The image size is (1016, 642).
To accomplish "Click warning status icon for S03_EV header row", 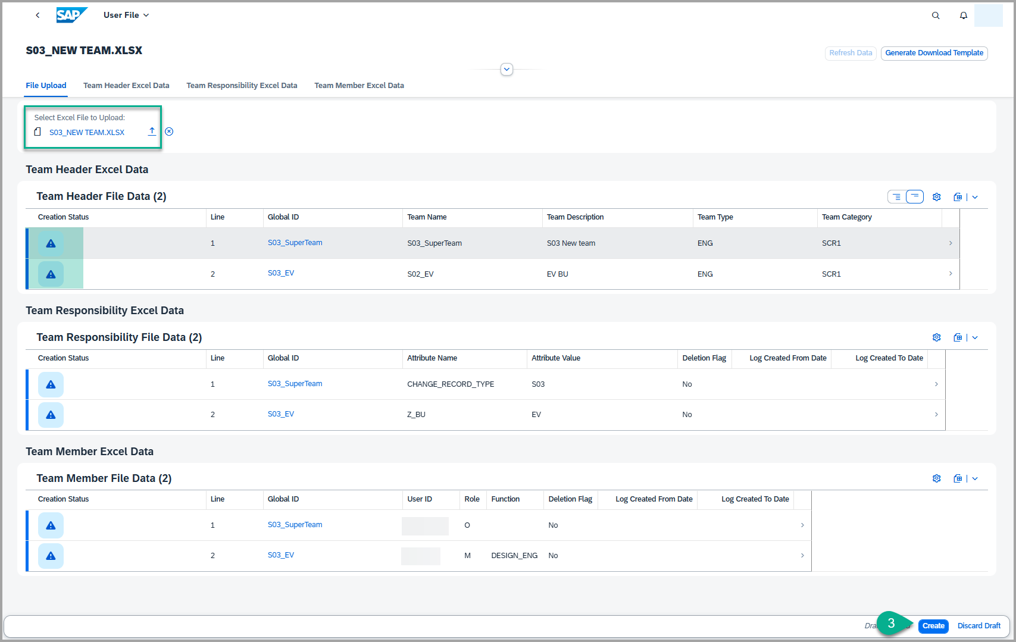I will click(x=51, y=274).
